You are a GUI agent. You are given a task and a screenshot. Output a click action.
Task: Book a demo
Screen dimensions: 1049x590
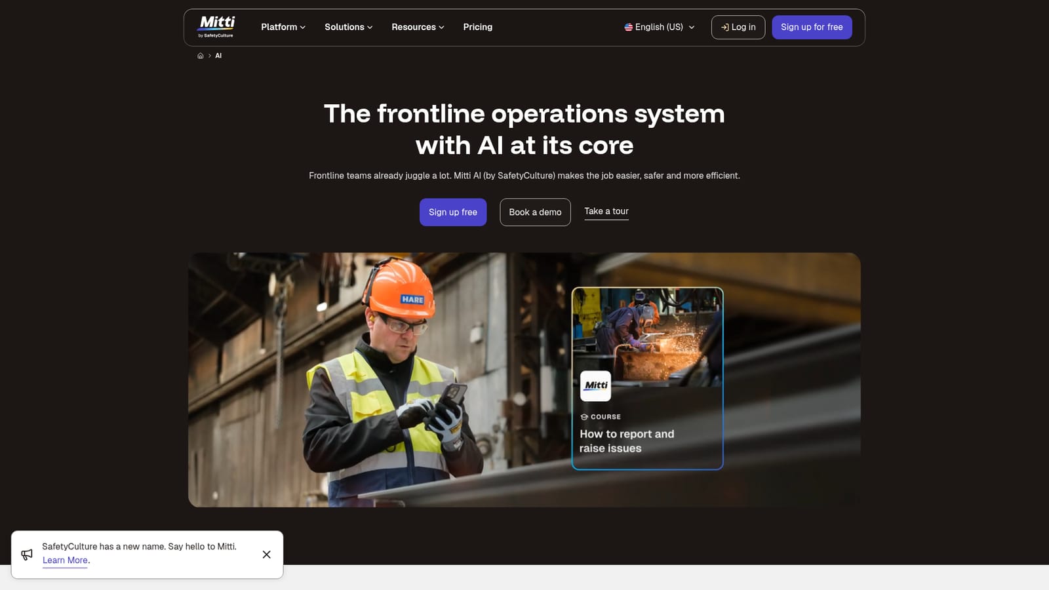pyautogui.click(x=535, y=212)
